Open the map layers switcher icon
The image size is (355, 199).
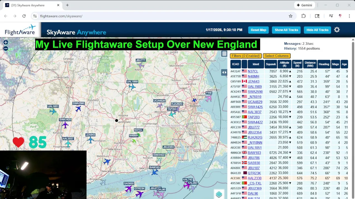(219, 194)
